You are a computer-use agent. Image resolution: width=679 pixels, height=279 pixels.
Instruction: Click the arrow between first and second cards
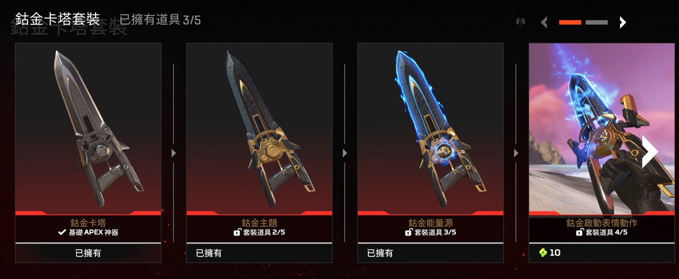[x=174, y=153]
